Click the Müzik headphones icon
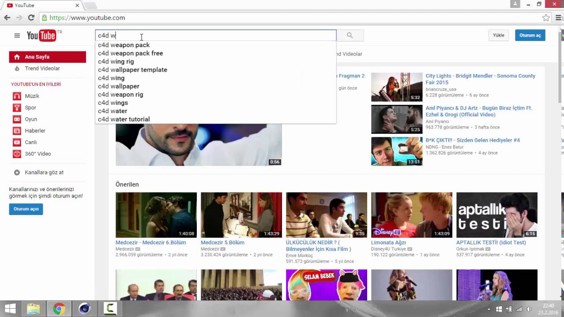 [17, 96]
